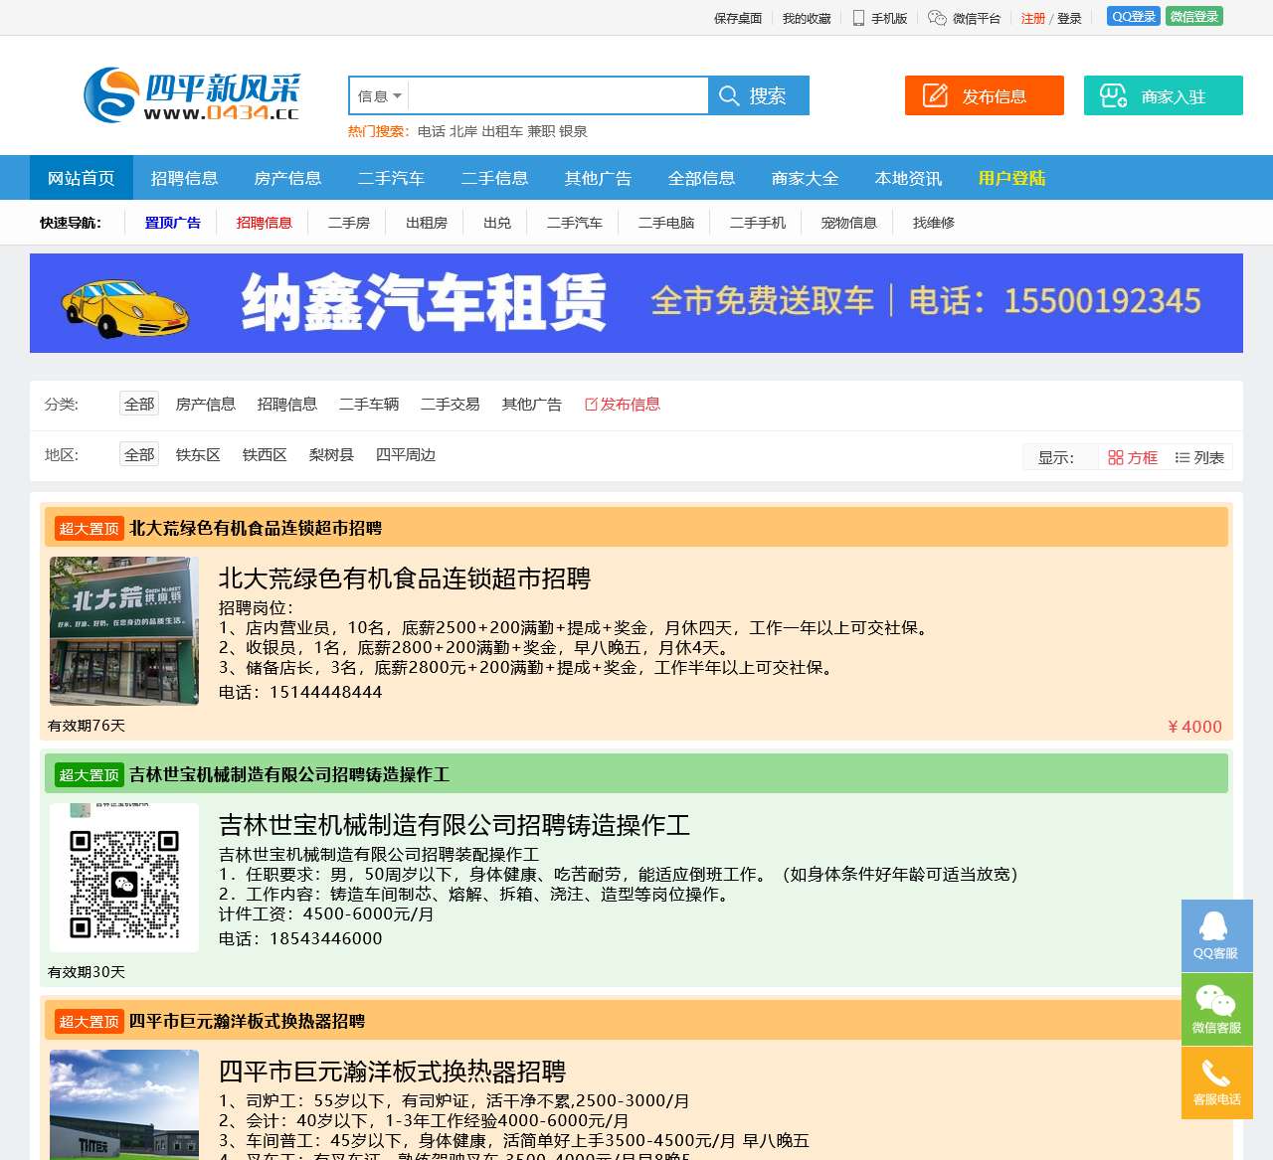Select 铁东区 region filter

point(198,455)
